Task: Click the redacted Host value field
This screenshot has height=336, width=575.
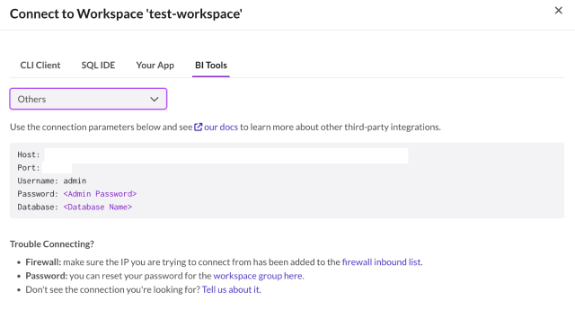Action: click(226, 155)
